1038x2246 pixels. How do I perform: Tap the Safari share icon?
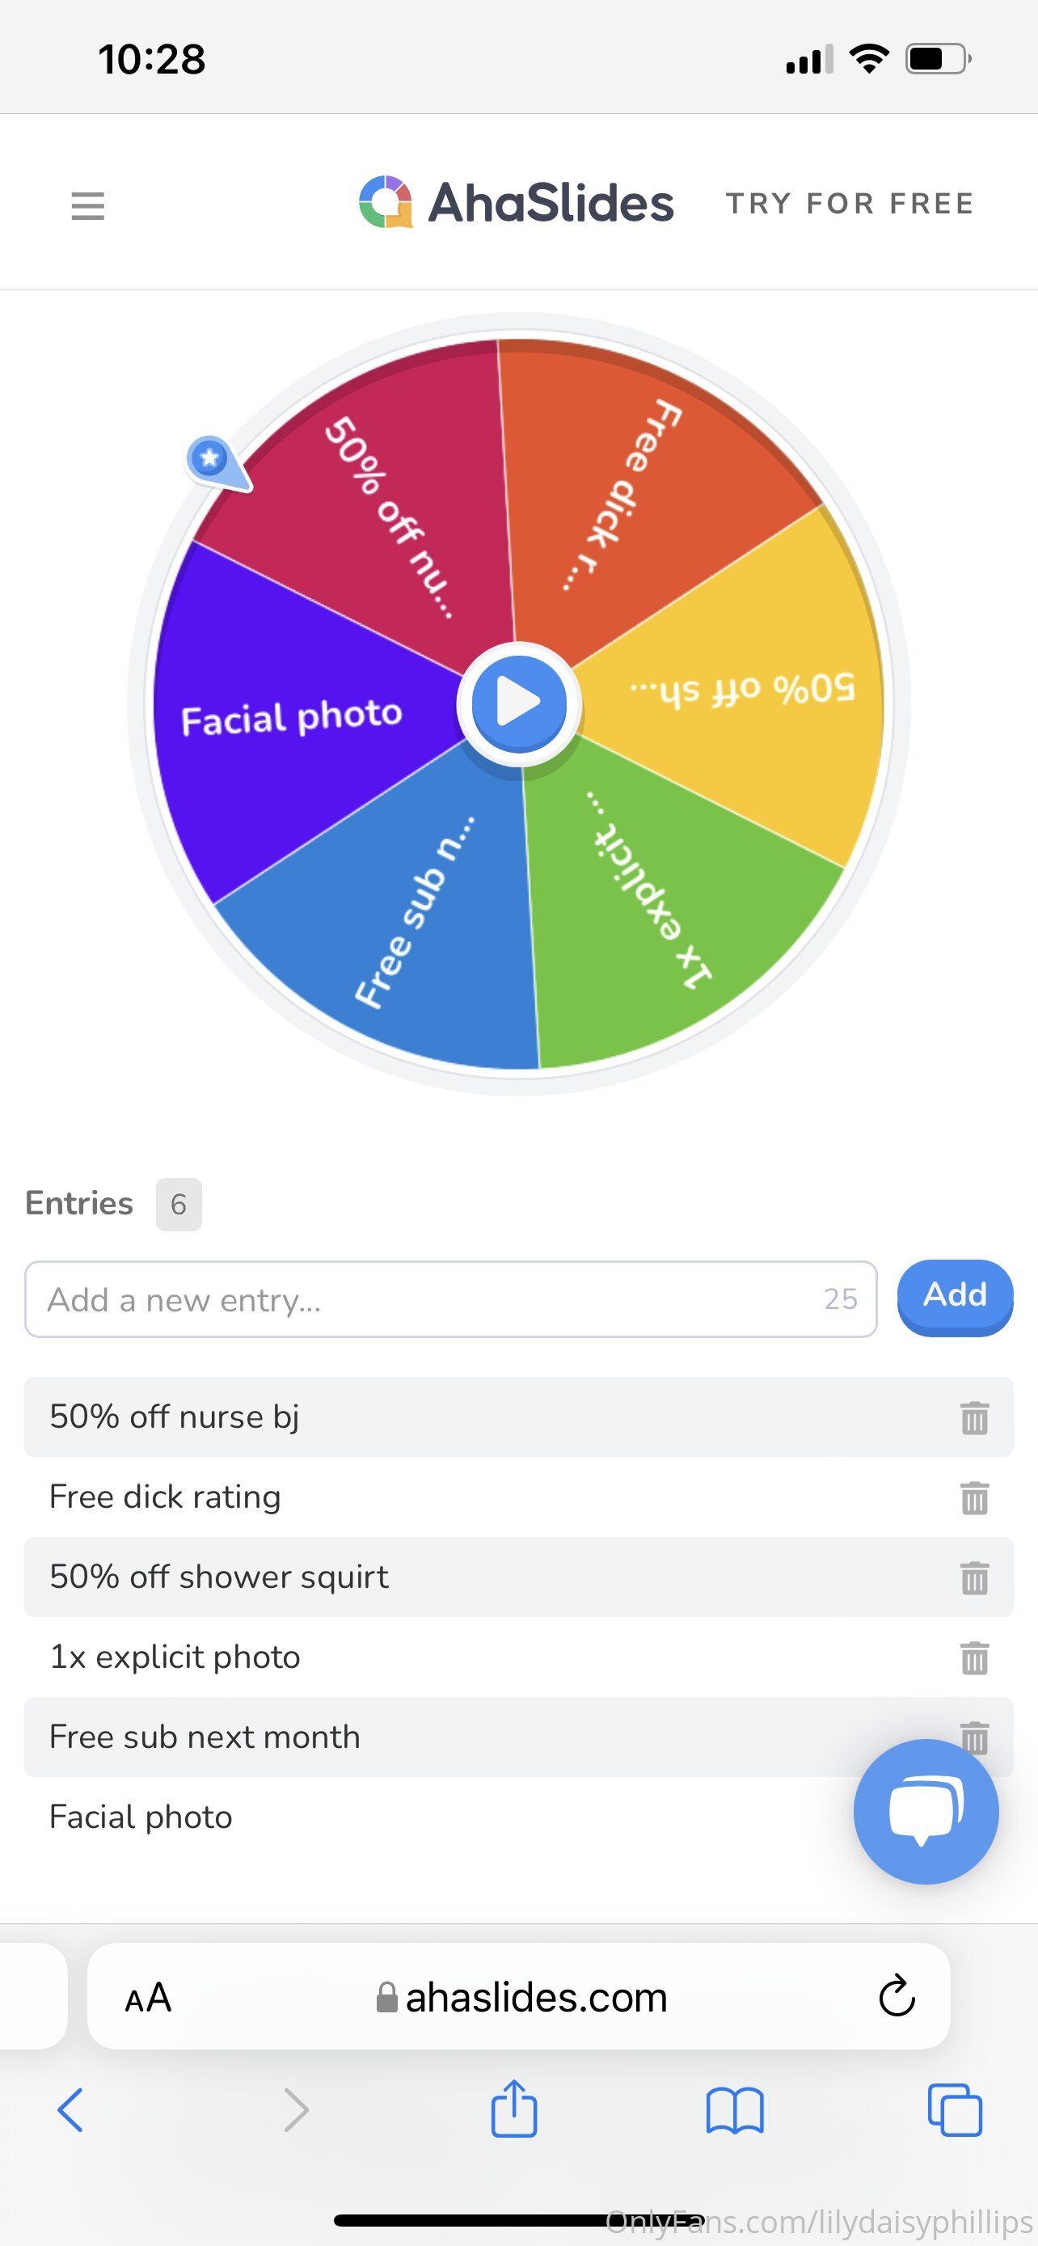(513, 2110)
